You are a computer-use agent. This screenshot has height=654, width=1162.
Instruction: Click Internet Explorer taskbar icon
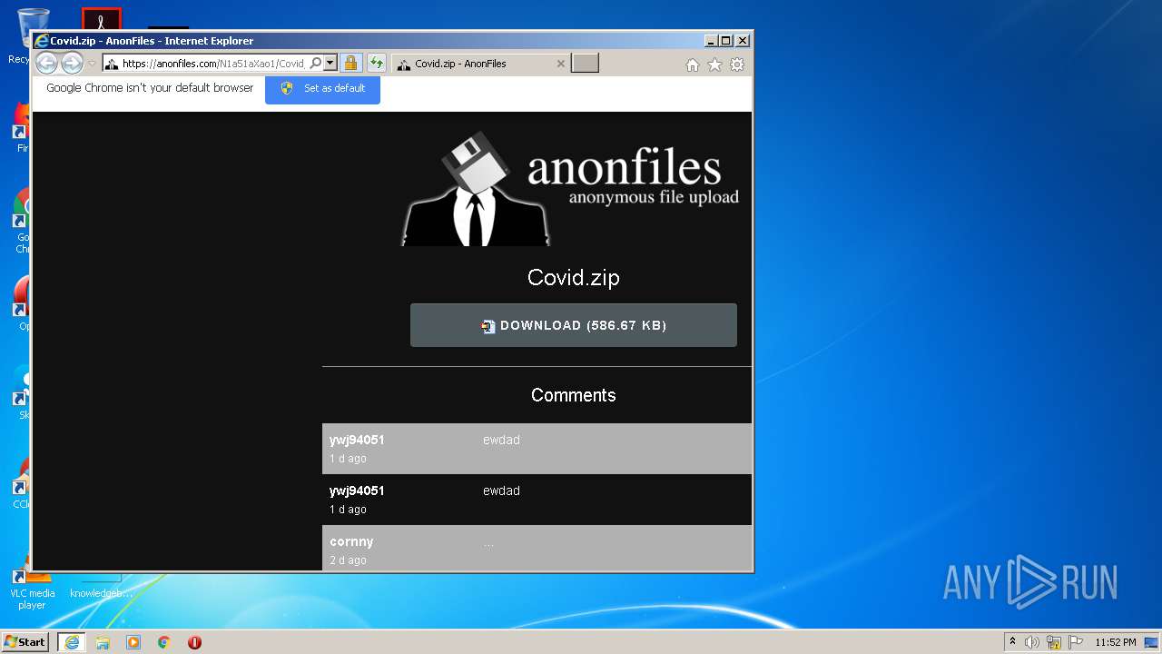[x=72, y=642]
